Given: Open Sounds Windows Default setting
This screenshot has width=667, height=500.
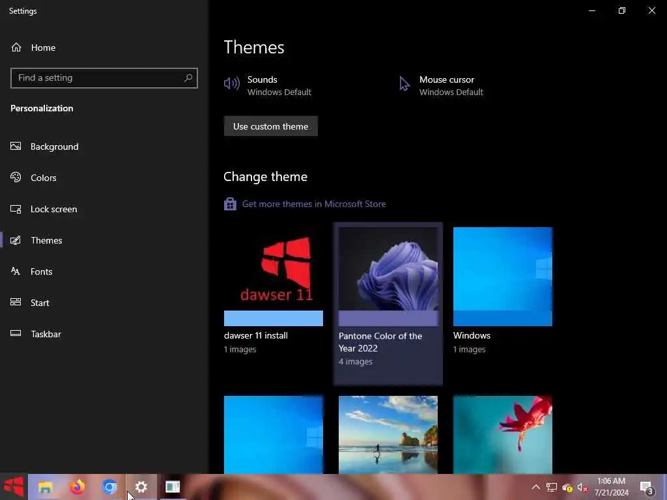Looking at the screenshot, I should (x=268, y=85).
